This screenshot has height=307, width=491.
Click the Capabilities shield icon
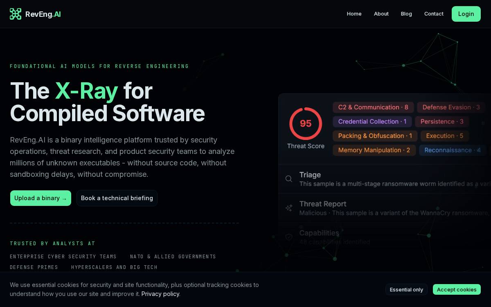289,237
